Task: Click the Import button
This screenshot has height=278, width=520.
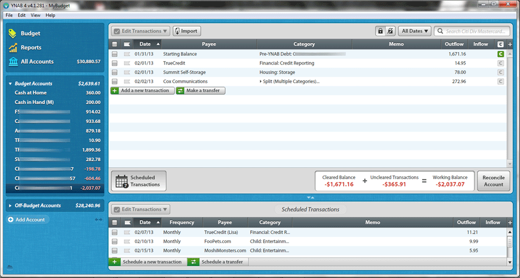Action: [x=187, y=31]
